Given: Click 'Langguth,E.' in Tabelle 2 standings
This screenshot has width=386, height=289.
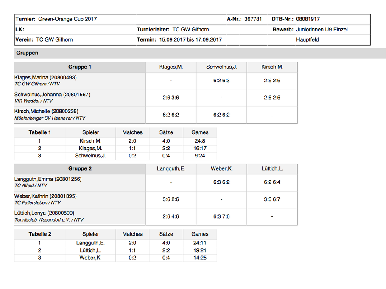Looking at the screenshot, I should pyautogui.click(x=91, y=243).
